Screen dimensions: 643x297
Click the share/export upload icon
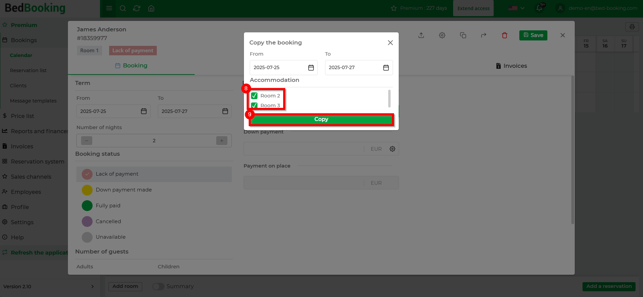(x=421, y=35)
